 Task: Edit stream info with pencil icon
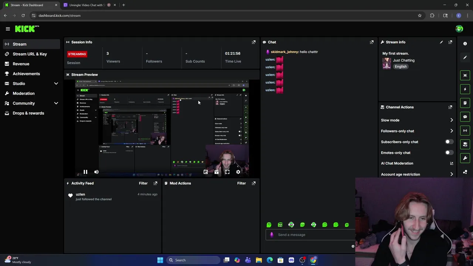tap(441, 42)
